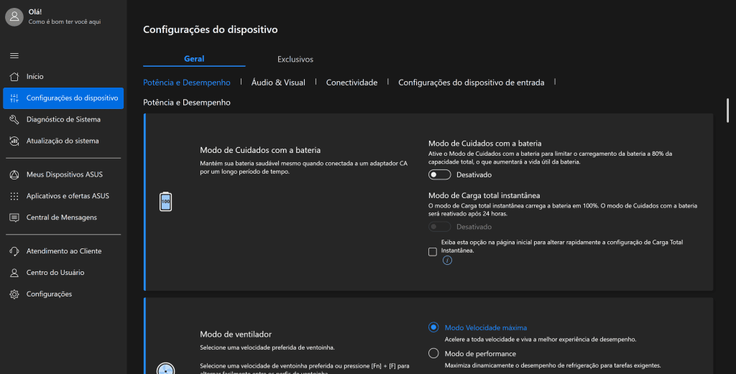Click the Atendimento ao Cliente headset icon
The height and width of the screenshot is (374, 736).
(x=14, y=251)
